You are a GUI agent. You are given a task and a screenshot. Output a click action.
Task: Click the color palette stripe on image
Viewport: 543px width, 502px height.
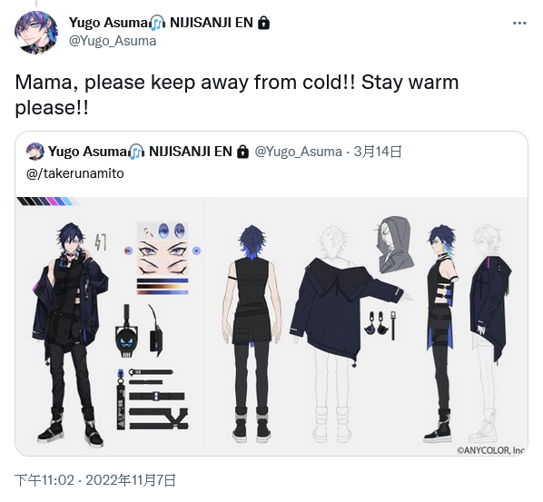45,202
